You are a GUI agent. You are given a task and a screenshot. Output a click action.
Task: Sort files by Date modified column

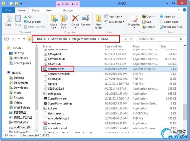pyautogui.click(x=113, y=46)
